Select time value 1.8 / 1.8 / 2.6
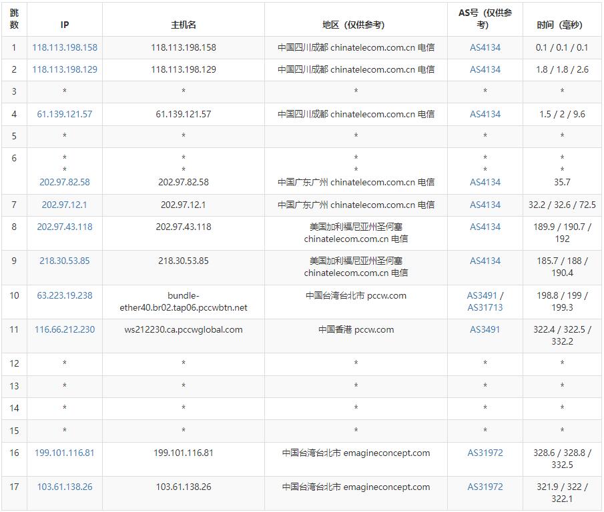 pos(562,69)
